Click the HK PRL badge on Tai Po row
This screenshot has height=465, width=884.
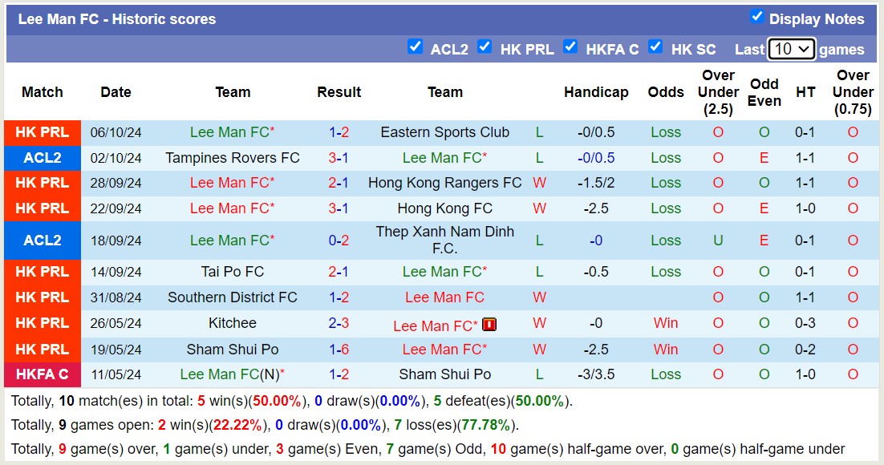click(42, 272)
